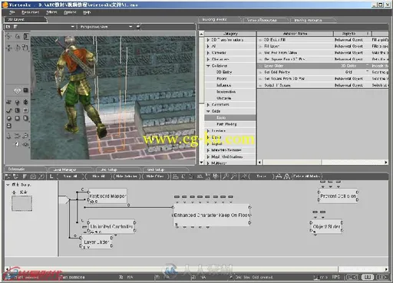Click the step-forward playback button in status bar
Screen dimensions: 393x283
tap(382, 277)
